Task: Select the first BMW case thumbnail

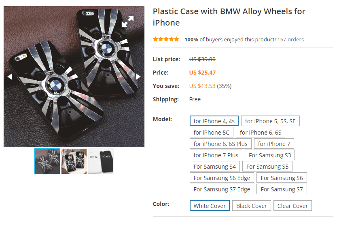Action: [x=47, y=161]
